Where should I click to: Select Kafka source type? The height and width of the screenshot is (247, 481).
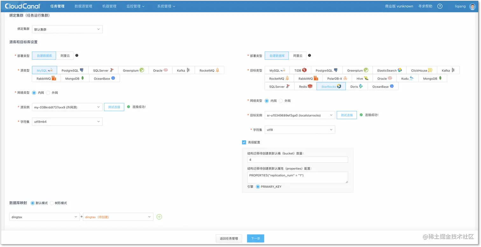pyautogui.click(x=184, y=70)
